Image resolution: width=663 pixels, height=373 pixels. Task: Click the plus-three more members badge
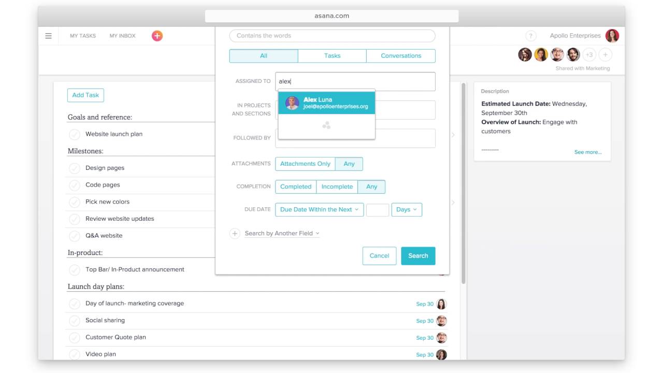589,54
